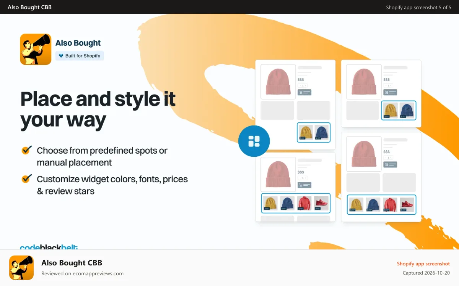Screen dimensions: 459x286
Task: Click the diamond icon in the Built for Shopify badge
Action: coord(61,56)
